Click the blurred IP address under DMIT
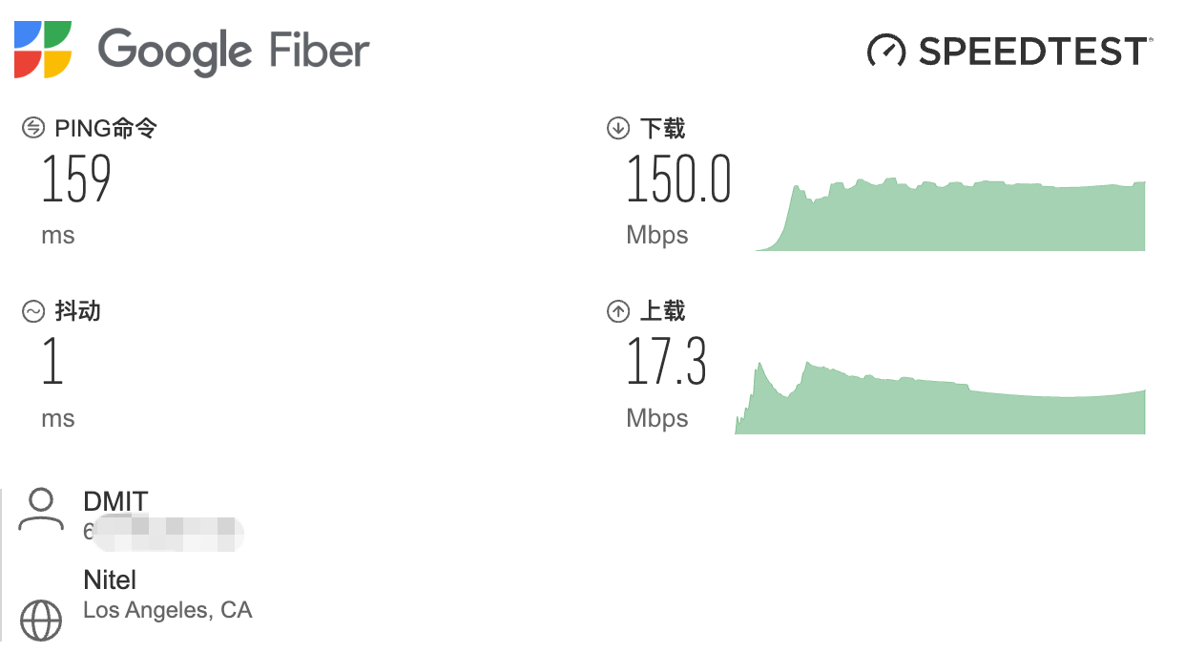 tap(162, 533)
